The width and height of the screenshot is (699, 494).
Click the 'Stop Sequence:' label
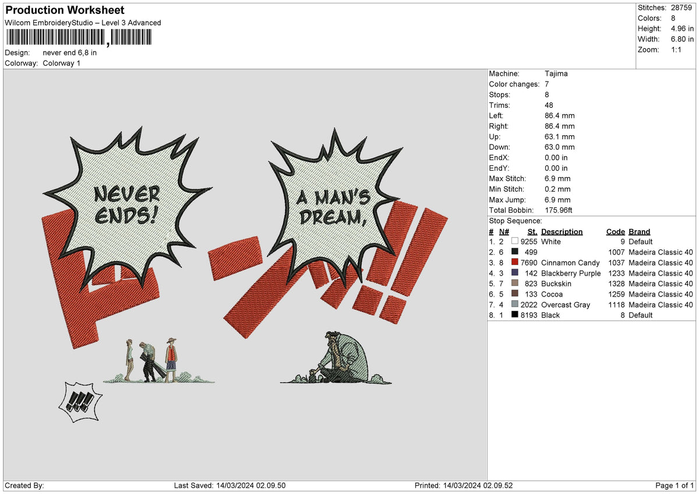[516, 221]
